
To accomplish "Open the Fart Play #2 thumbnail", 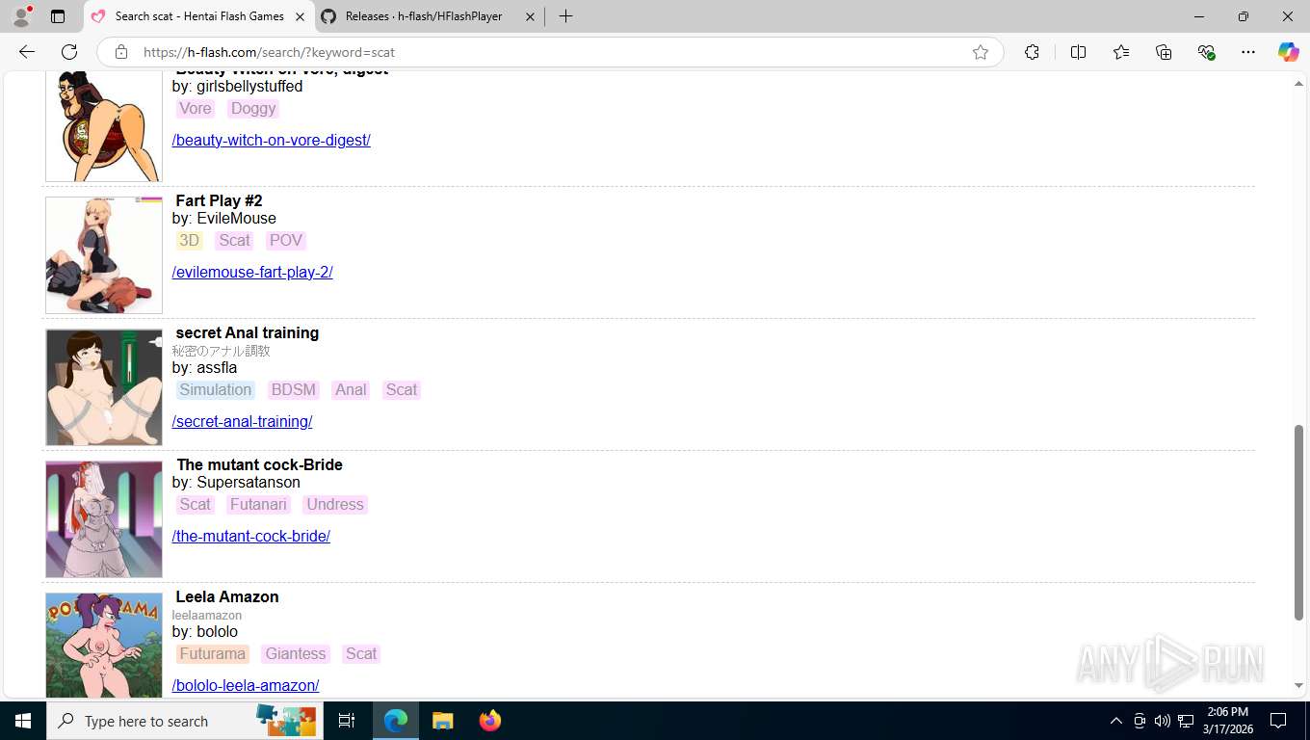I will tap(104, 255).
